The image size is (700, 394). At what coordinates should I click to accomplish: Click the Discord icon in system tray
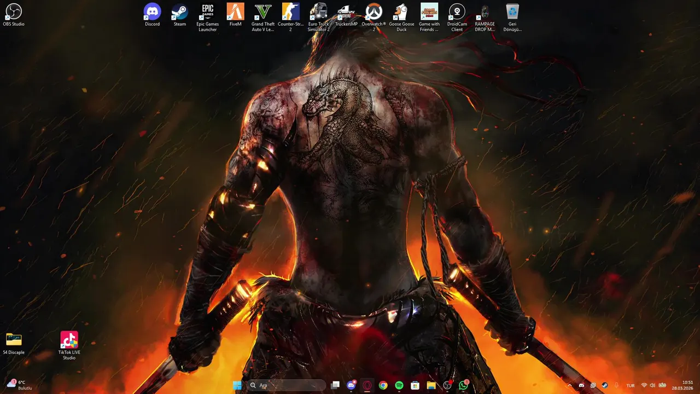click(581, 385)
